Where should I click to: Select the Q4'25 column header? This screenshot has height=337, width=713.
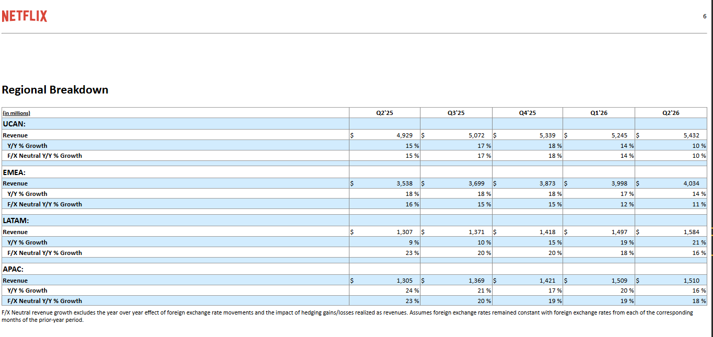528,113
